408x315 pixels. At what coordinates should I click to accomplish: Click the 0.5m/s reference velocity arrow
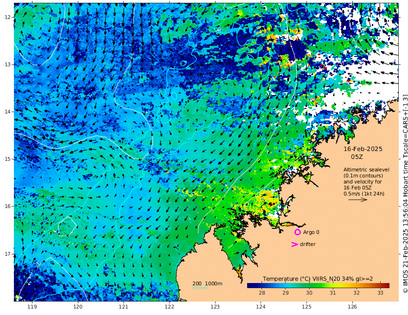tap(358, 200)
